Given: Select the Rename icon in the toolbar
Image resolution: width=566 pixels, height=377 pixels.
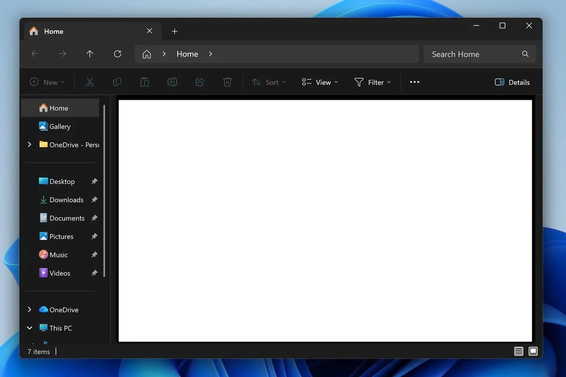Looking at the screenshot, I should coord(172,82).
